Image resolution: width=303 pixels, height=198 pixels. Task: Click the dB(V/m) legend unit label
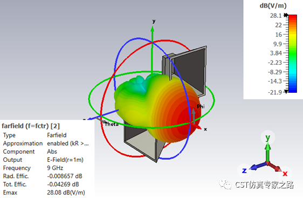(273, 5)
